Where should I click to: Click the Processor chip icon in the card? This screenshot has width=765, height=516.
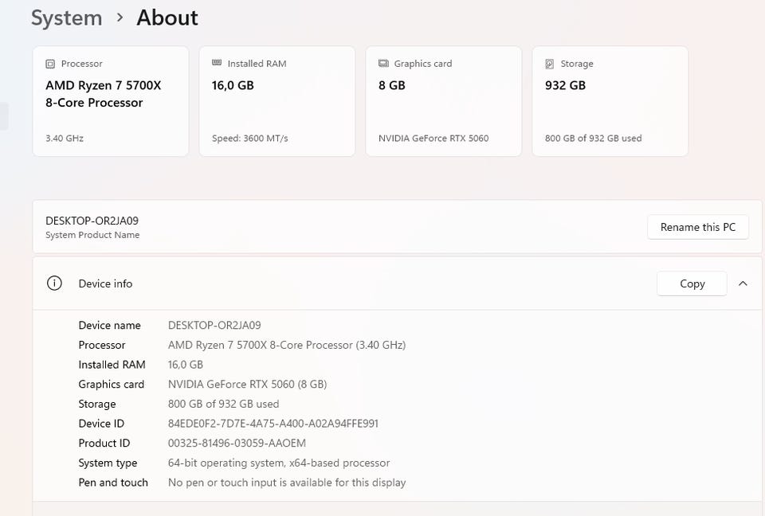(x=49, y=64)
